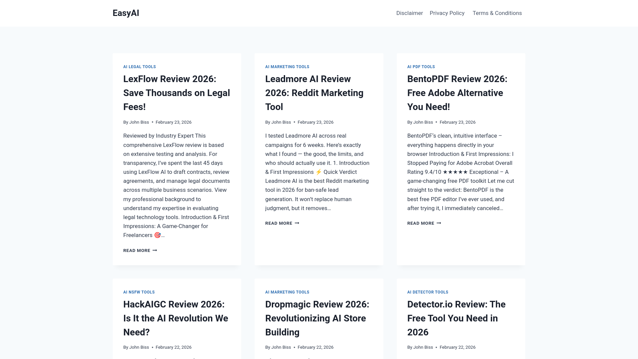Screen dimensions: 638x359
Task: Select AI Marketing Tools category above Leadmore
Action: pyautogui.click(x=287, y=67)
